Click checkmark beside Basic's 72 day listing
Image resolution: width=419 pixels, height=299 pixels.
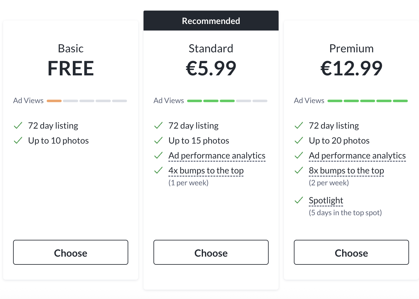coord(18,126)
